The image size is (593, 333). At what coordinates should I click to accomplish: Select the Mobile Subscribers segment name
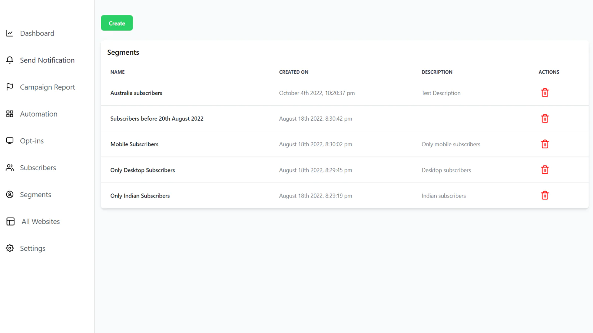(x=134, y=144)
